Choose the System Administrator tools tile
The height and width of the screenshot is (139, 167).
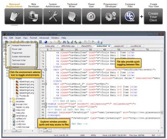(x=53, y=16)
